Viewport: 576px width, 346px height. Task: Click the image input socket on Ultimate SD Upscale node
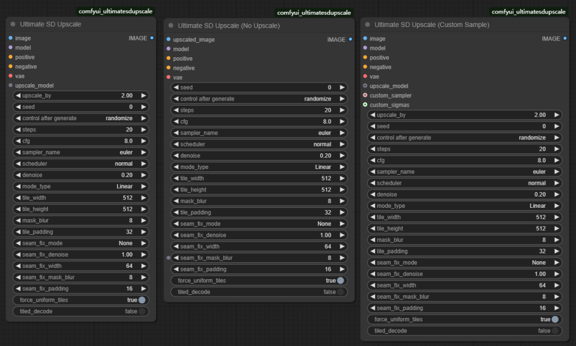10,38
